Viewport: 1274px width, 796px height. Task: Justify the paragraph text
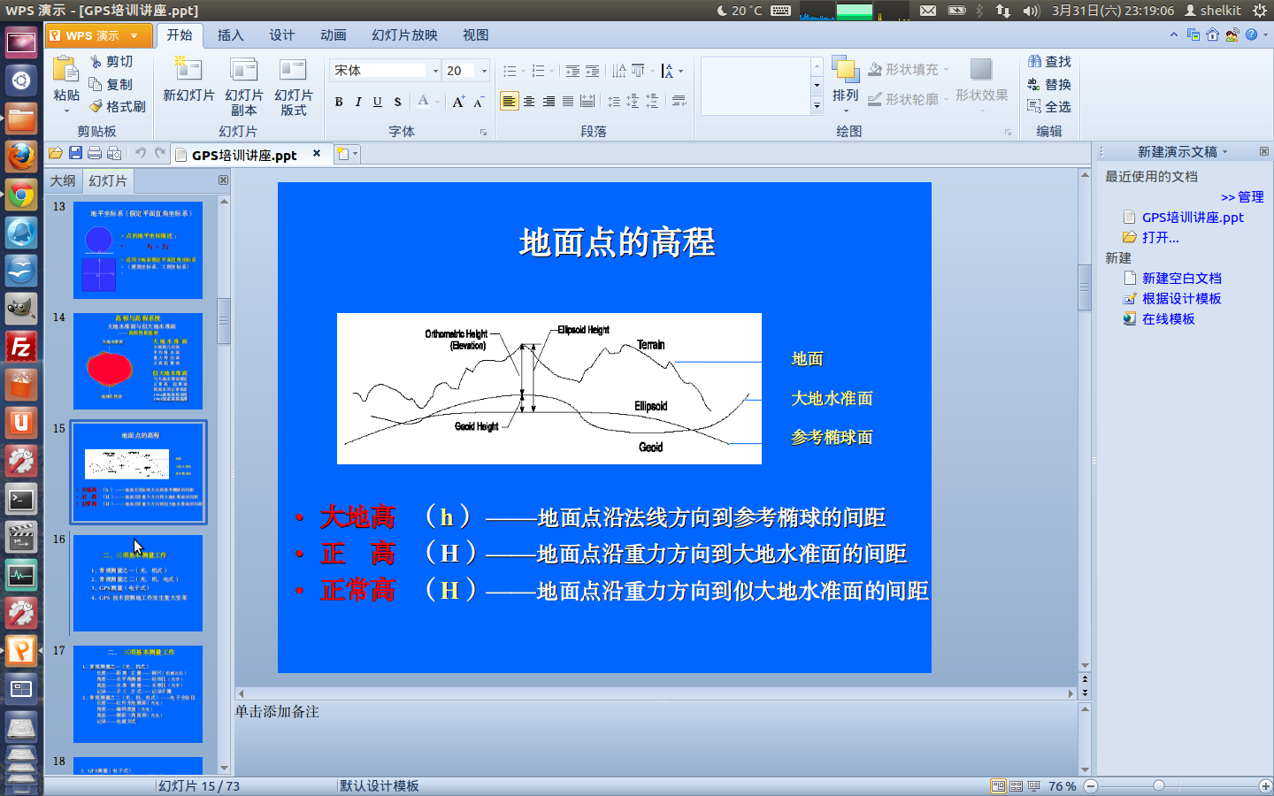click(x=568, y=102)
